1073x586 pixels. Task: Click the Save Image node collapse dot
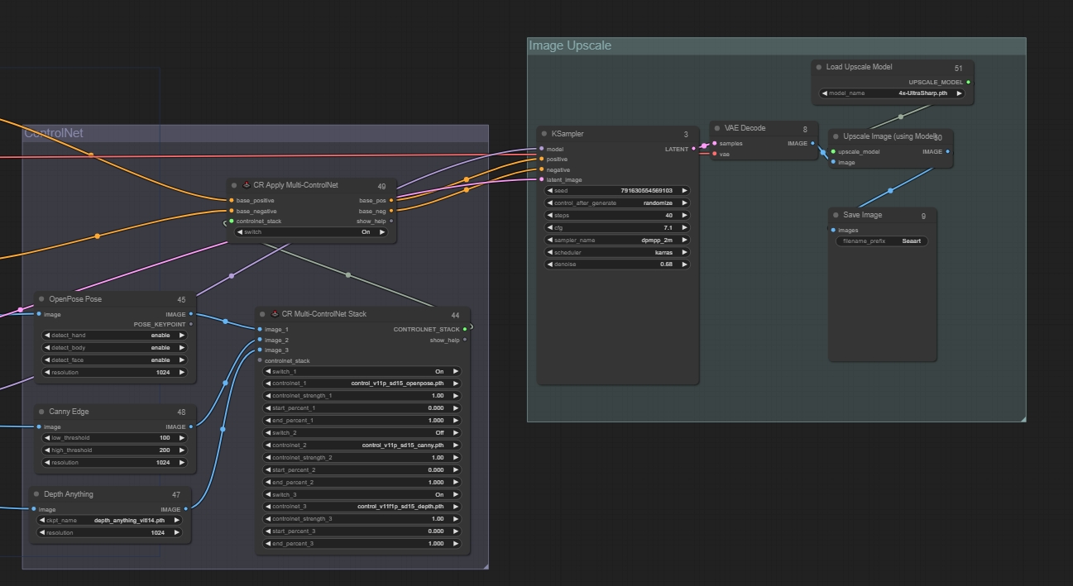tap(836, 216)
